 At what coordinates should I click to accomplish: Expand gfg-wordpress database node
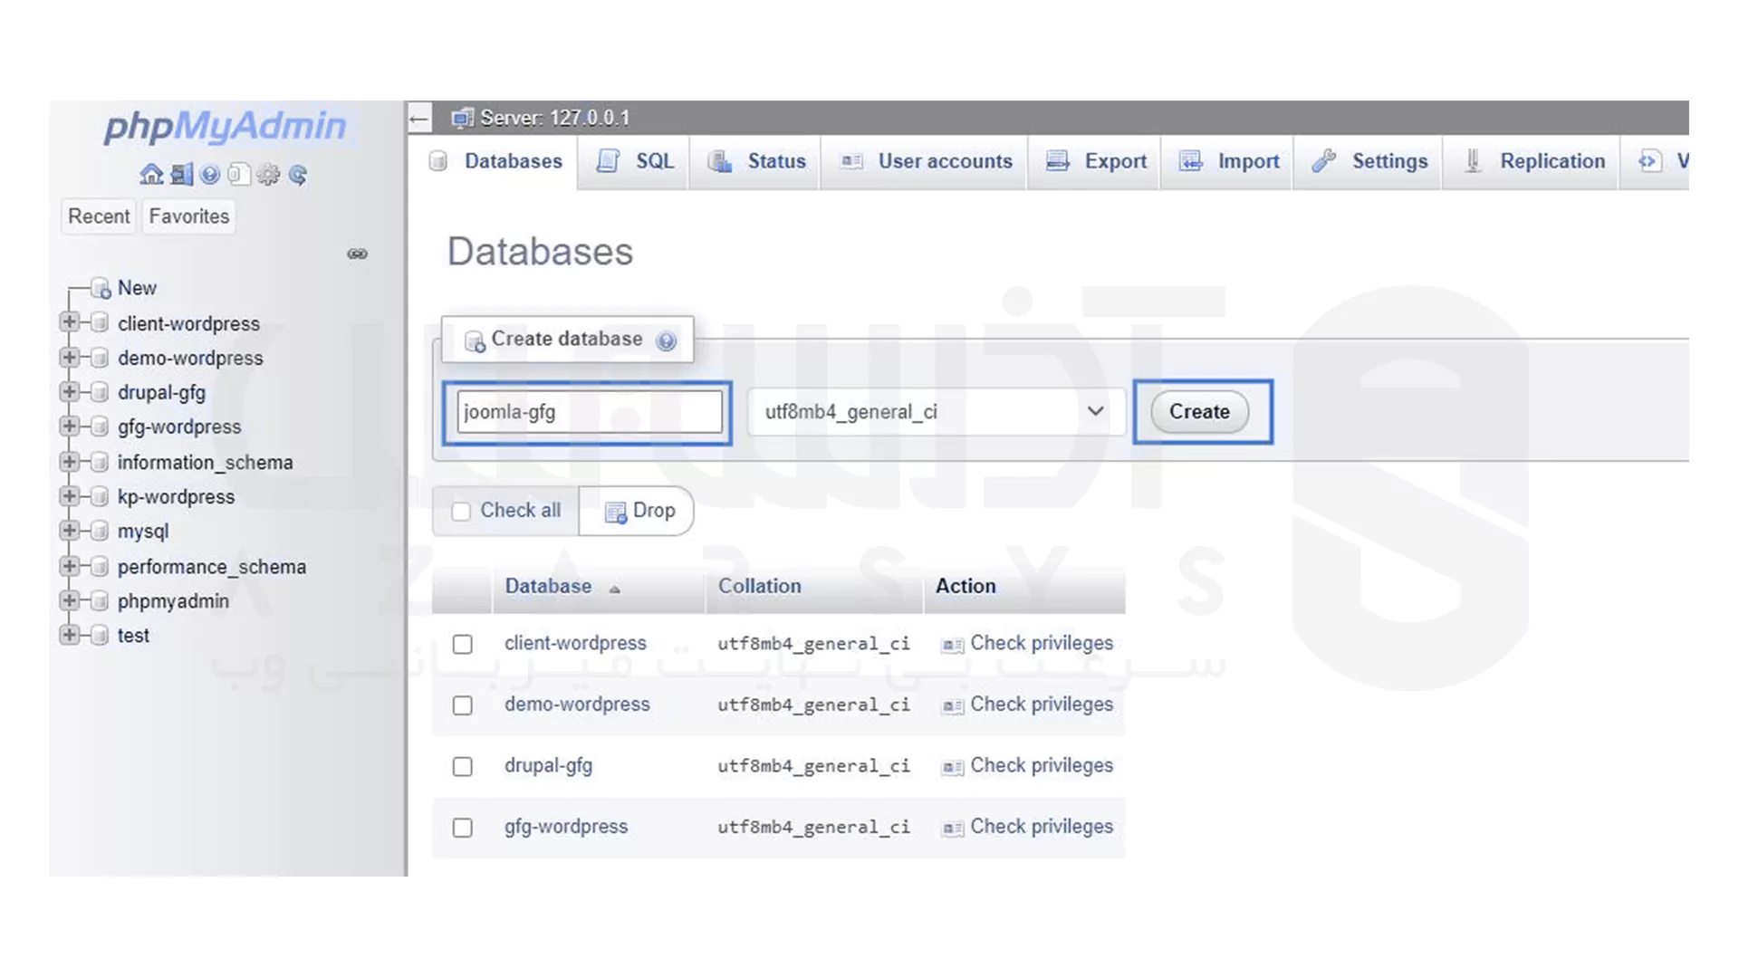coord(69,427)
